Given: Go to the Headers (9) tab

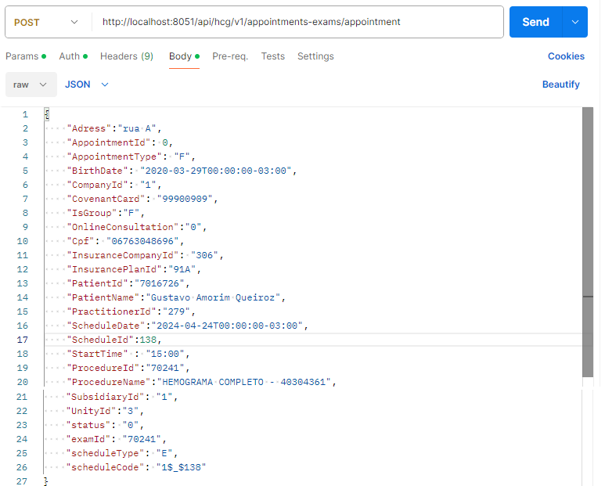Looking at the screenshot, I should click(127, 56).
